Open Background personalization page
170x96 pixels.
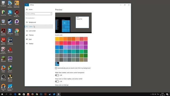39,22
